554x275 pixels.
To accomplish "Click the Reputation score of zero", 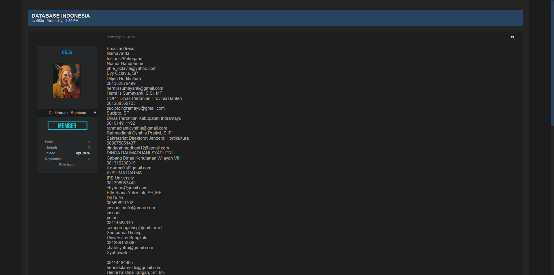I will point(89,159).
